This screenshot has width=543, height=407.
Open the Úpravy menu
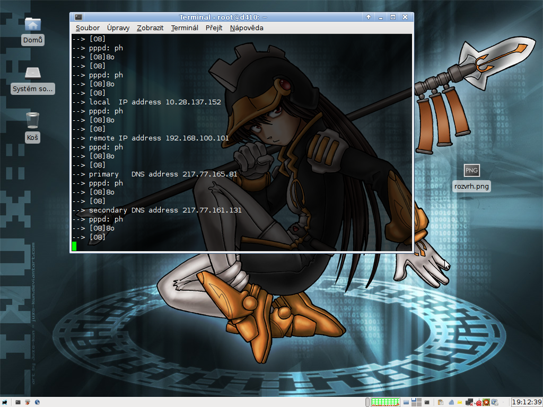pyautogui.click(x=118, y=28)
